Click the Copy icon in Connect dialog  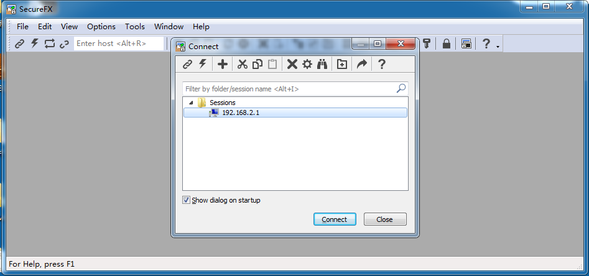[257, 64]
